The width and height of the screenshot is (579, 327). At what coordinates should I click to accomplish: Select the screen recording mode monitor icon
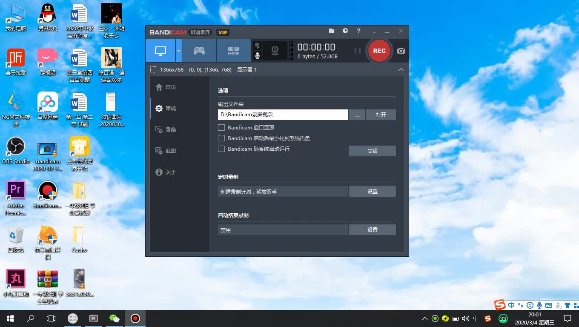tap(161, 51)
